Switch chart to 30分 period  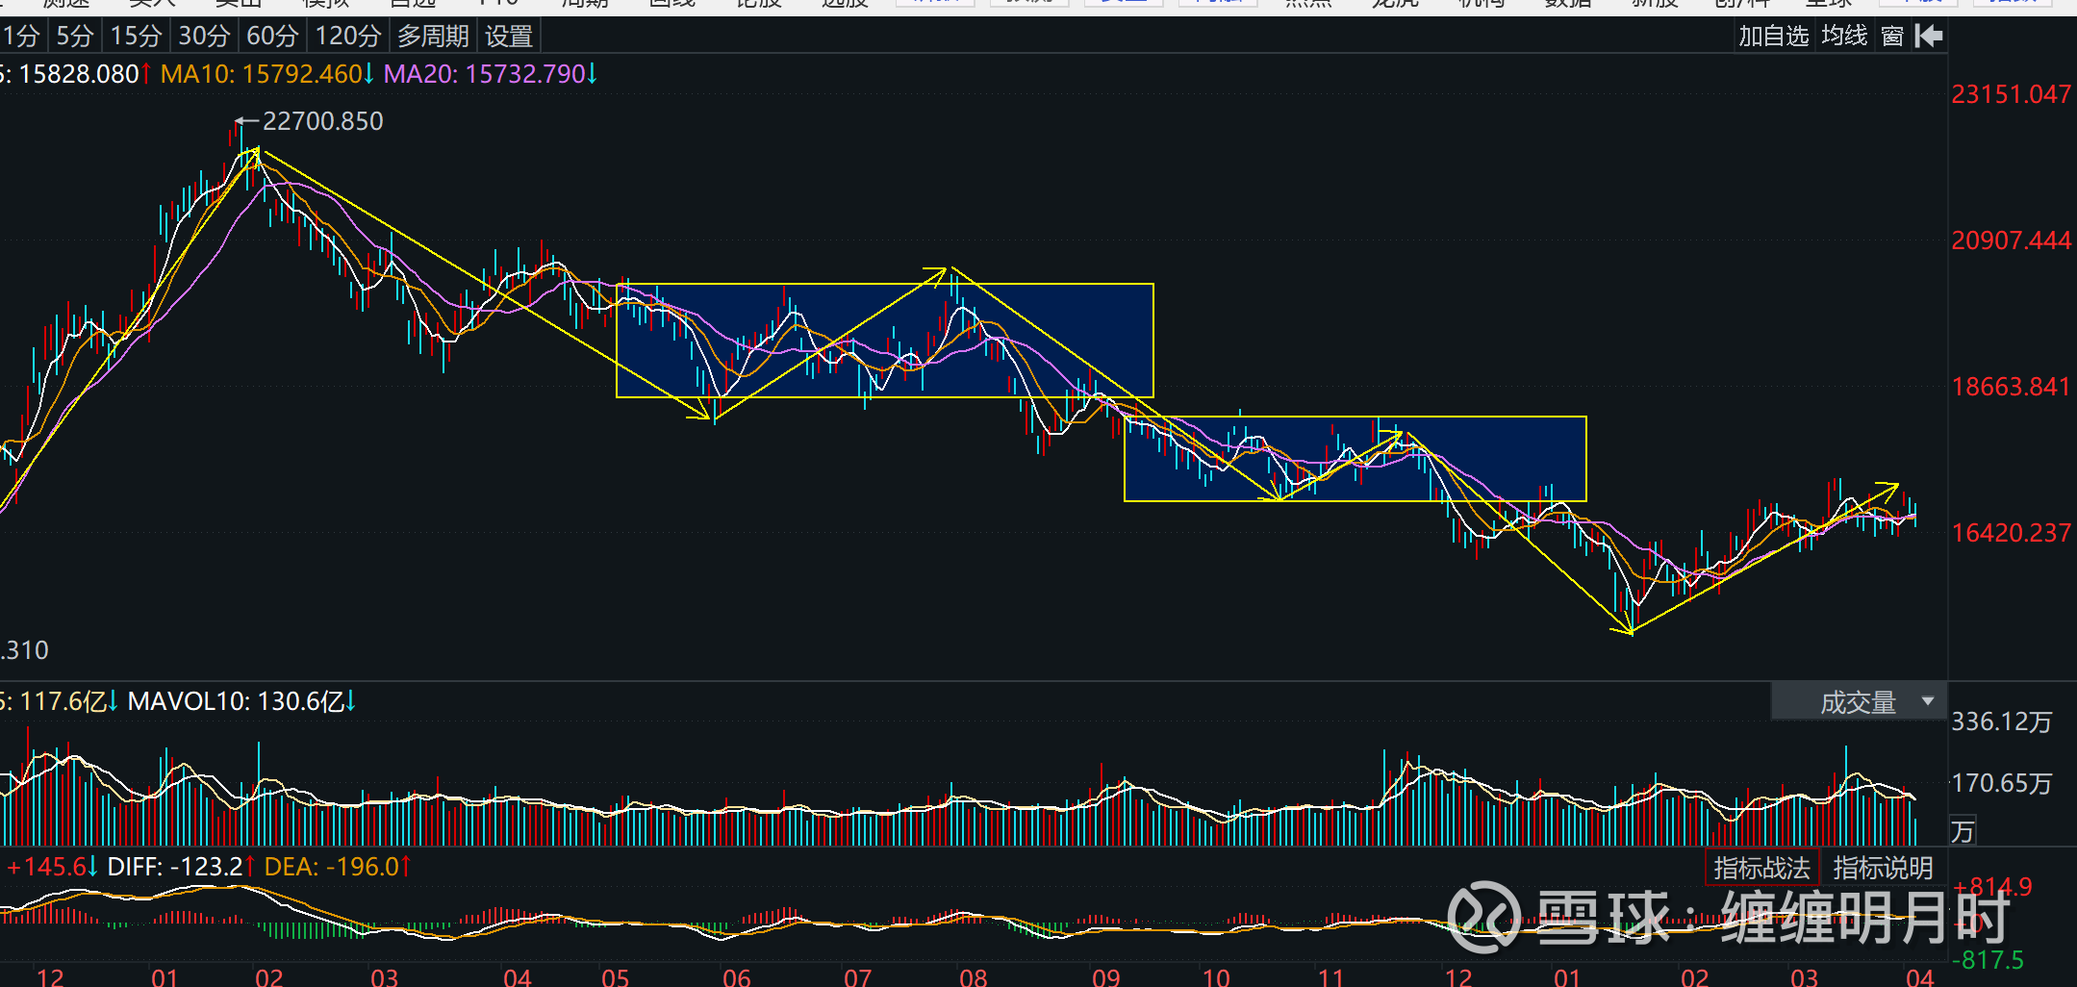204,37
